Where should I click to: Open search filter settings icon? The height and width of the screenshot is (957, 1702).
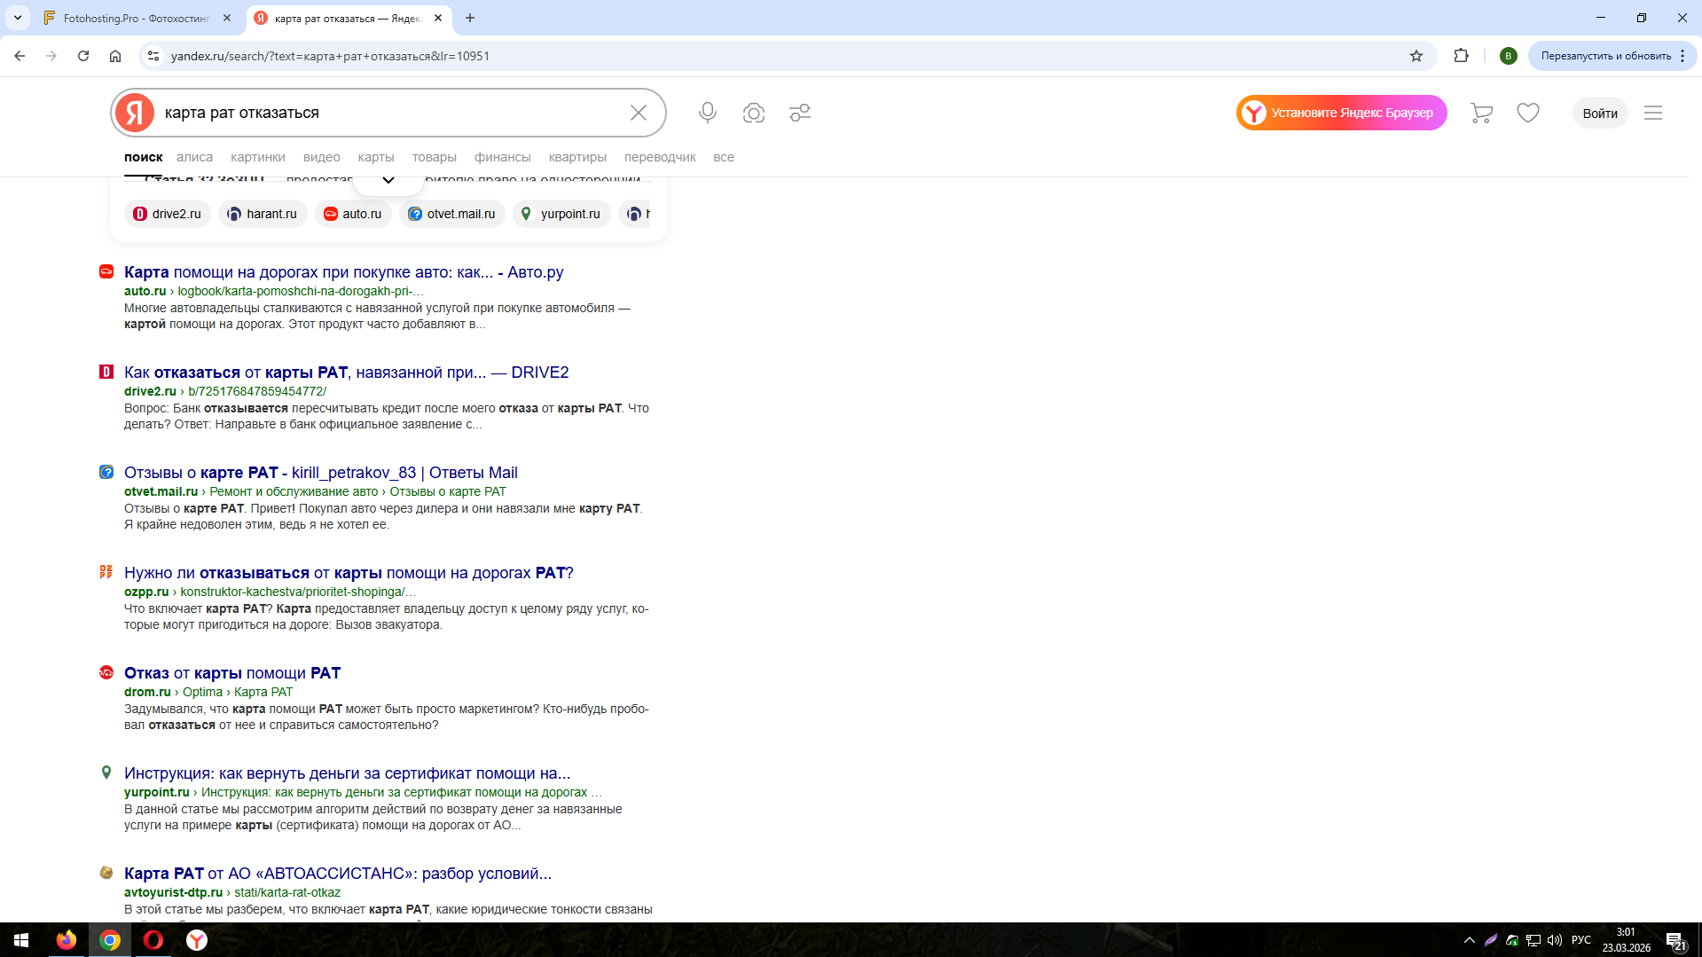pyautogui.click(x=800, y=113)
